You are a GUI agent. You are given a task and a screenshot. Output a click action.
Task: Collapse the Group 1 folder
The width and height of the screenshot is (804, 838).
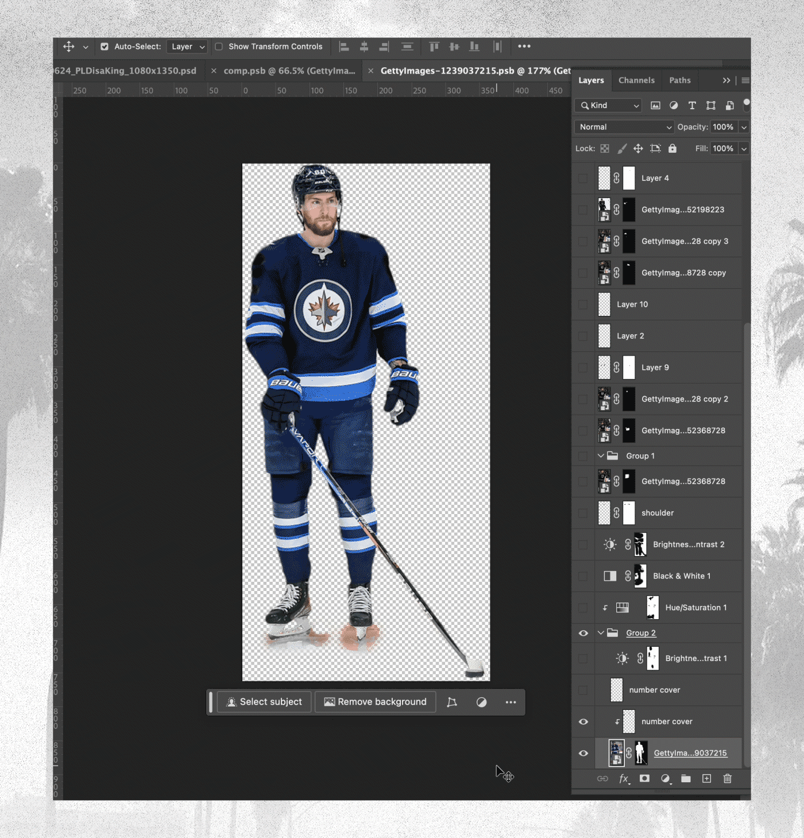click(601, 456)
